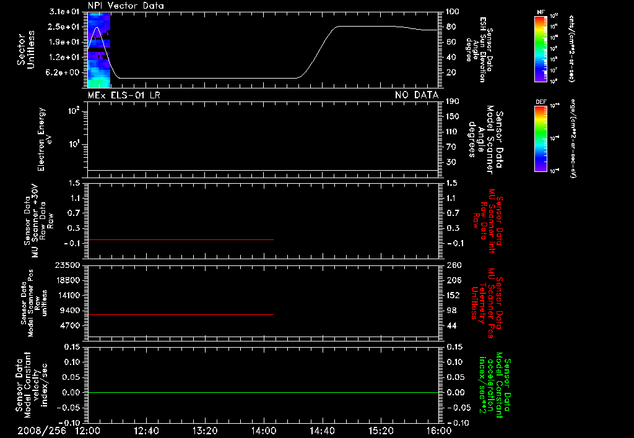Click the 13:20 time axis label
This screenshot has width=634, height=438.
[x=205, y=431]
